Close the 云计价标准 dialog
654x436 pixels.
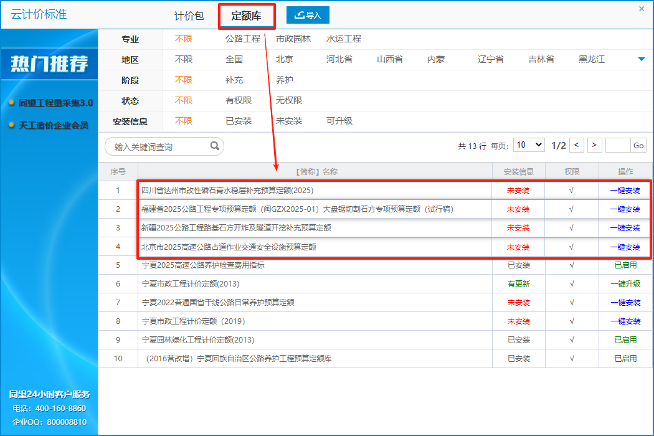coord(642,9)
